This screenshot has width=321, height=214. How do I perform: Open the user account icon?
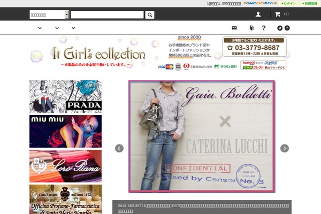click(258, 14)
